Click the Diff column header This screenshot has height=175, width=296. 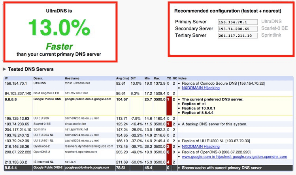(133, 78)
